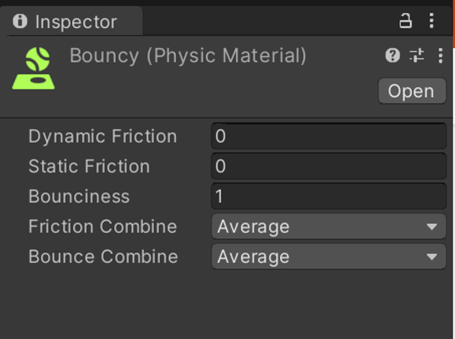
Task: Focus the Bounciness value field
Action: (x=329, y=196)
